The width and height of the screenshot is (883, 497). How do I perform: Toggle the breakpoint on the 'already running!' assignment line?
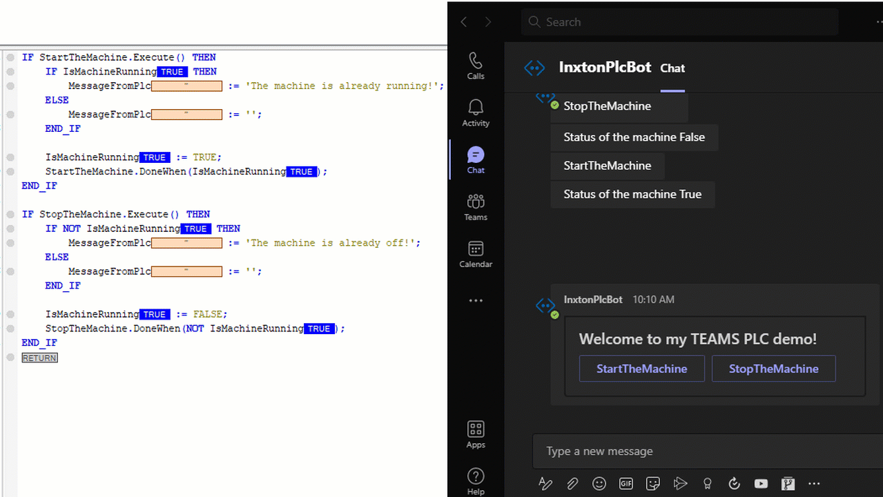(x=10, y=86)
